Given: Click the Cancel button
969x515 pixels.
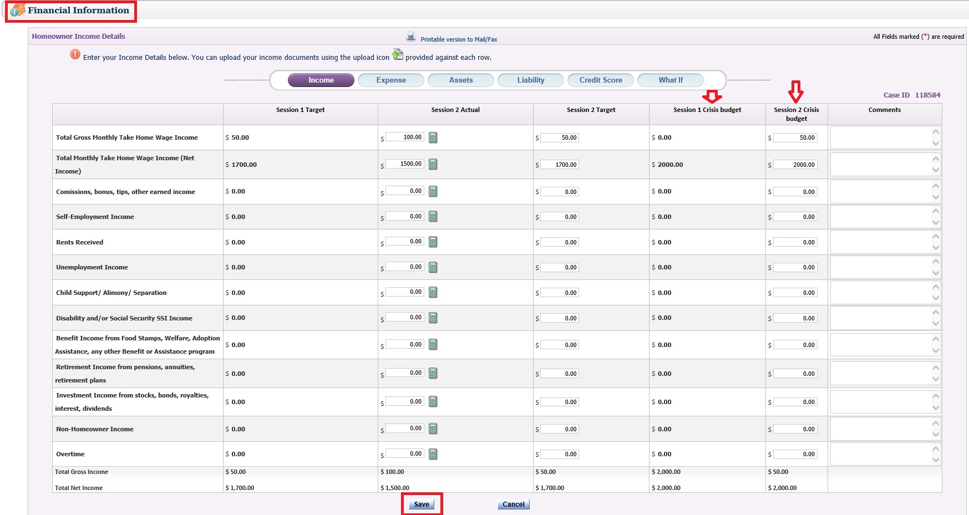Looking at the screenshot, I should pos(514,504).
